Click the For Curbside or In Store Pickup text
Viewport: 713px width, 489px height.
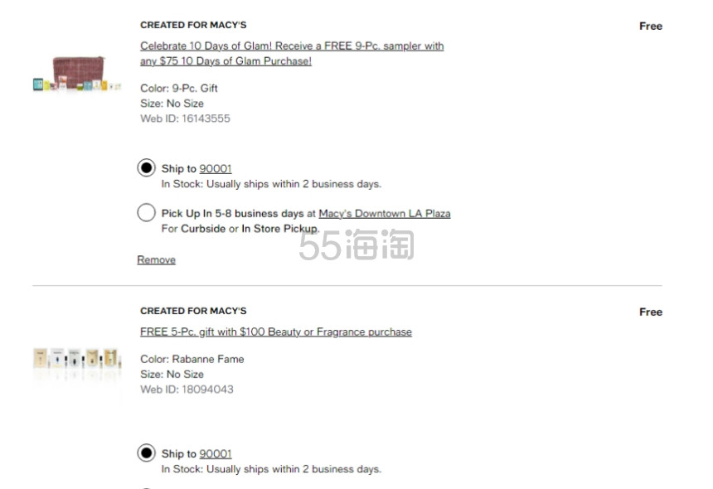tap(240, 229)
